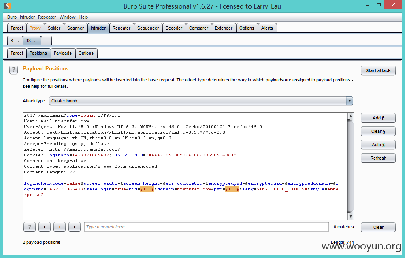
Task: Click the request editor vertical scrollbar track
Action: (350, 166)
